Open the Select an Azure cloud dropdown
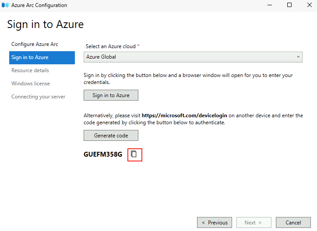The image size is (317, 231). click(x=193, y=57)
